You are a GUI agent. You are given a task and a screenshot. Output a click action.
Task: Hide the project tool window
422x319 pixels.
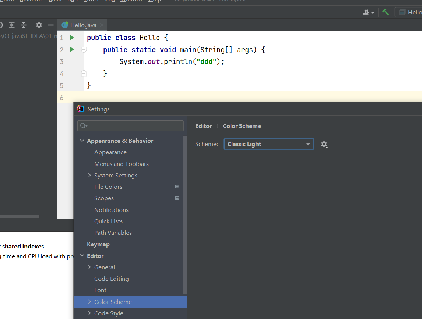pyautogui.click(x=51, y=25)
